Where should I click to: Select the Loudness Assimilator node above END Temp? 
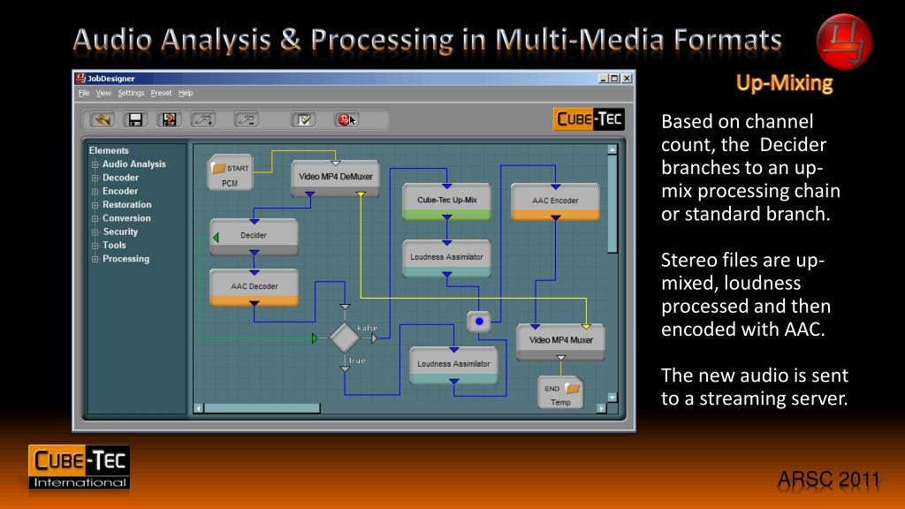click(x=453, y=365)
